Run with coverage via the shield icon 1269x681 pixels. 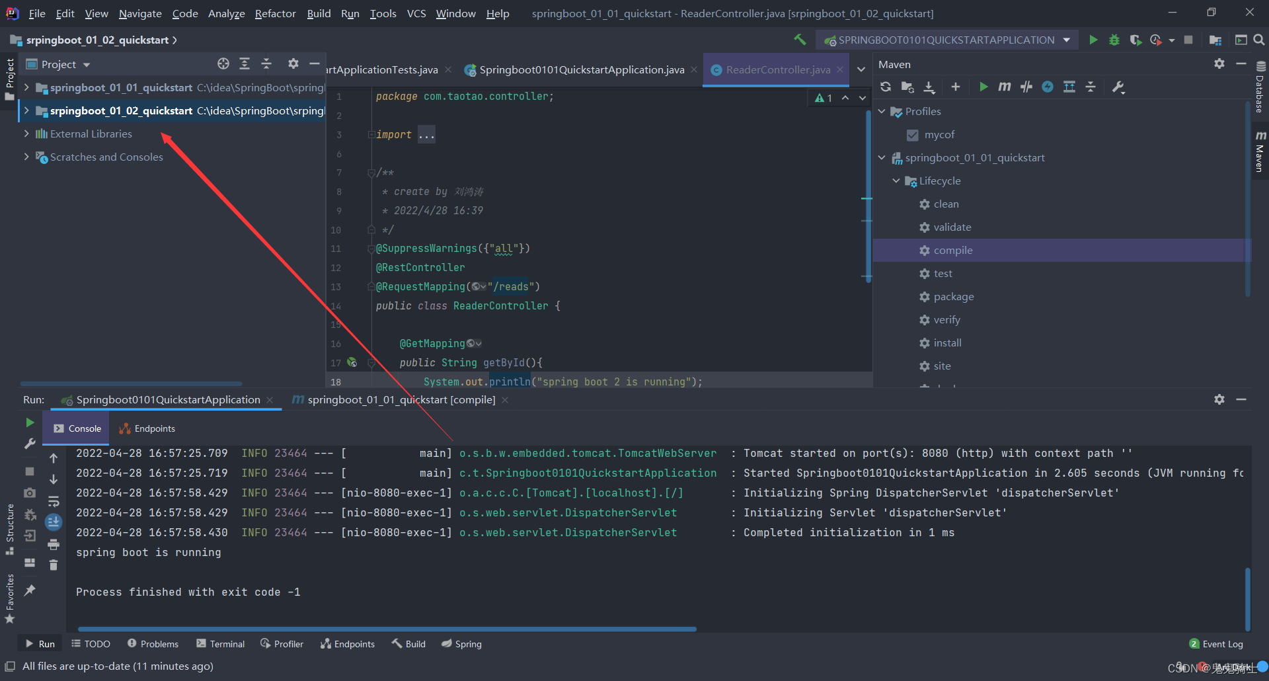click(1135, 40)
